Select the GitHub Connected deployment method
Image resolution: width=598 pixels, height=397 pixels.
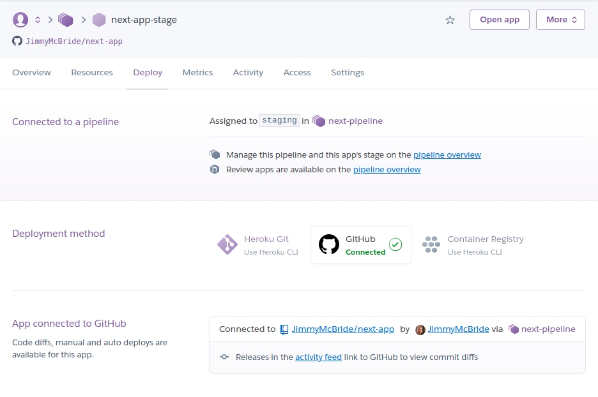click(x=361, y=245)
